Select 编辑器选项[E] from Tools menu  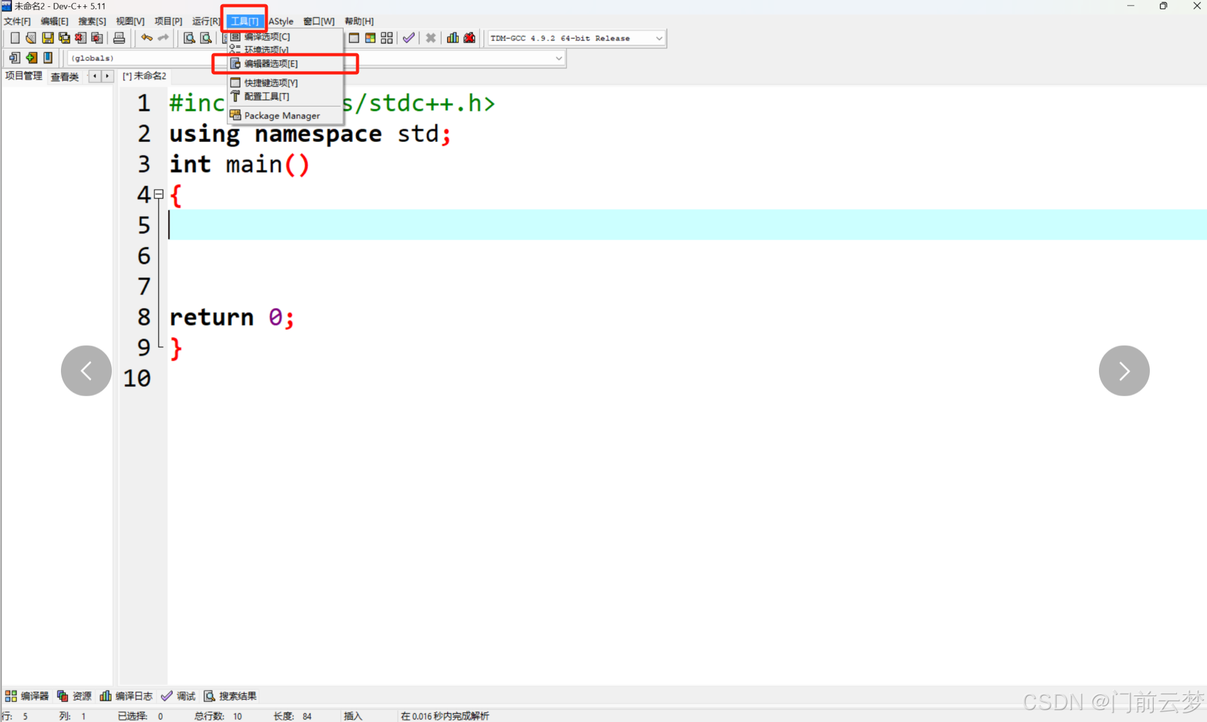(271, 63)
